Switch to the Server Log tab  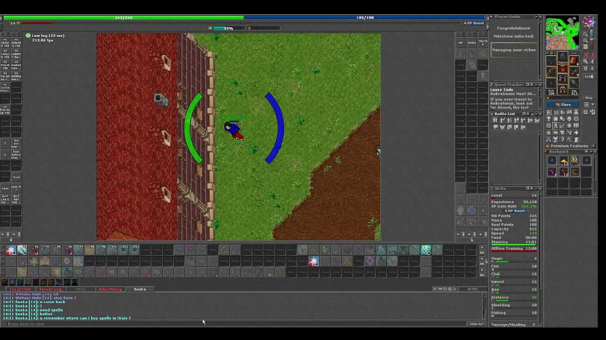pyautogui.click(x=51, y=289)
